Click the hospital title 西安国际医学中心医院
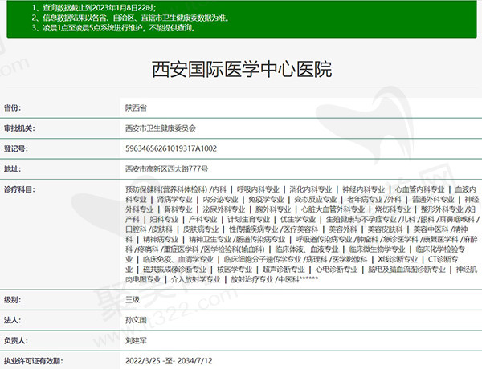 point(242,69)
